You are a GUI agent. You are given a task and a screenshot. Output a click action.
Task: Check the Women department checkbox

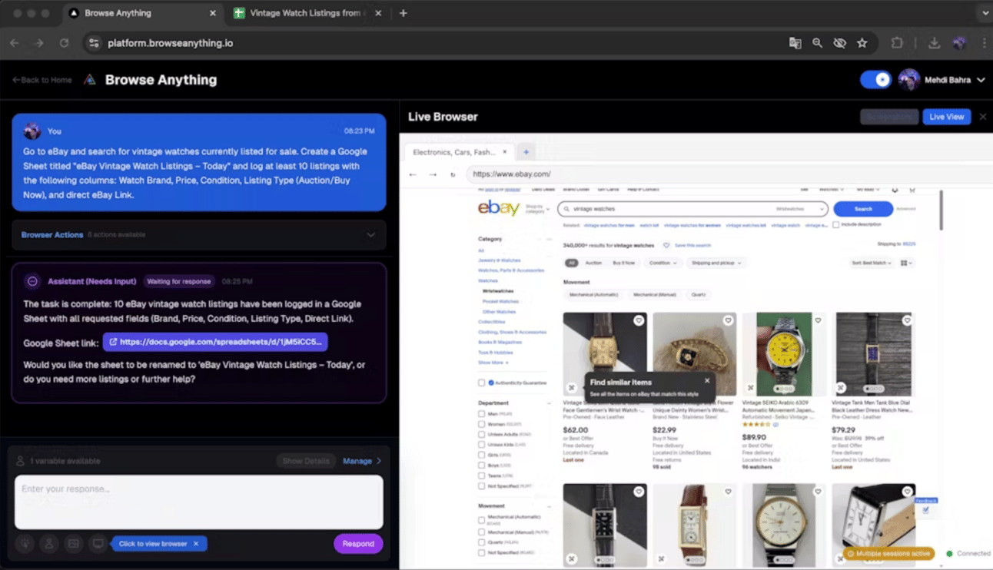pyautogui.click(x=482, y=424)
